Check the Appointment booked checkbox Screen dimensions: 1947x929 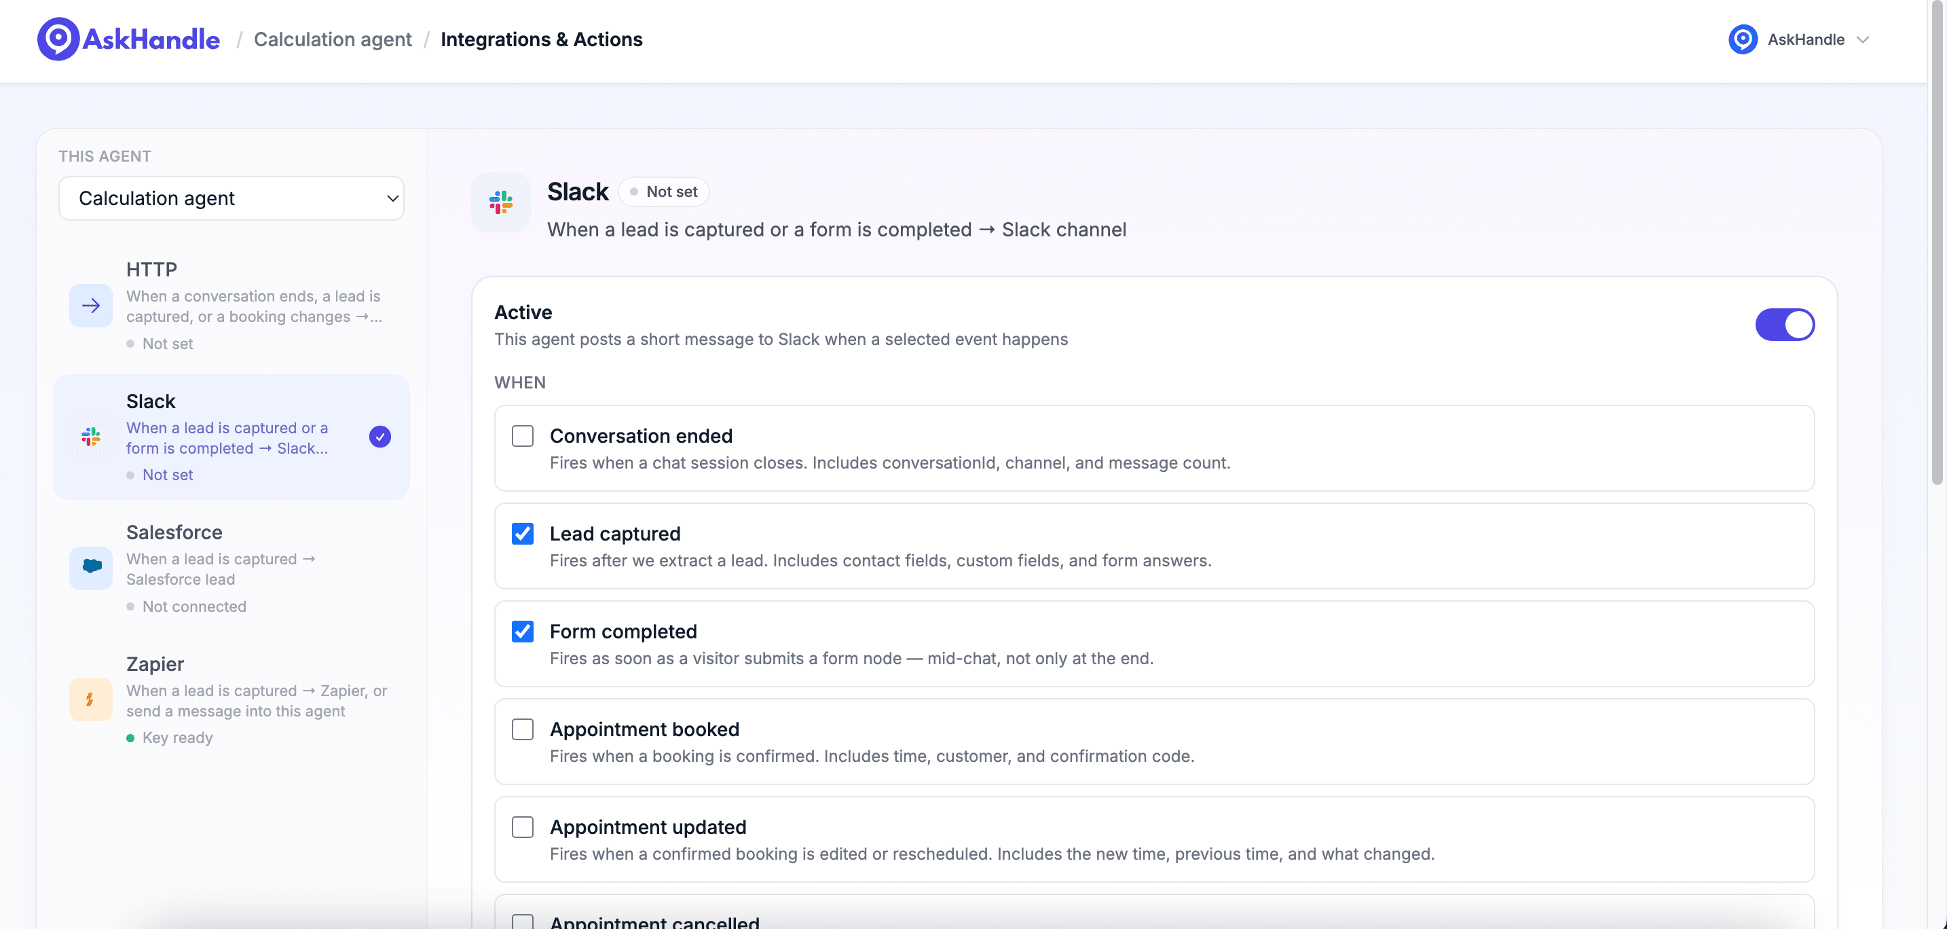(522, 729)
